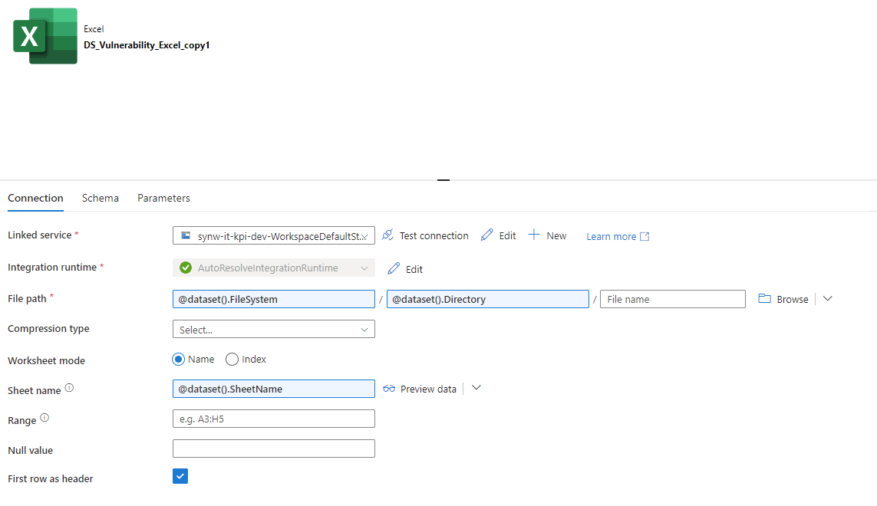Screen dimensions: 877x506
Task: Click the Range info icon
Action: click(x=45, y=418)
